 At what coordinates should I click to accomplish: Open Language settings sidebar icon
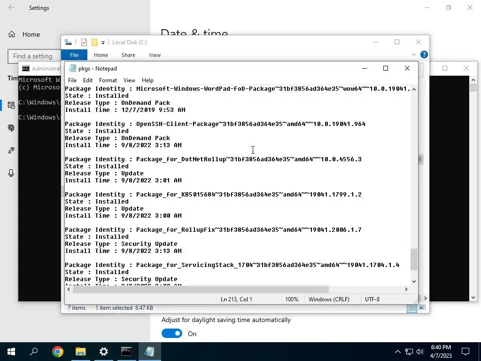(x=11, y=151)
